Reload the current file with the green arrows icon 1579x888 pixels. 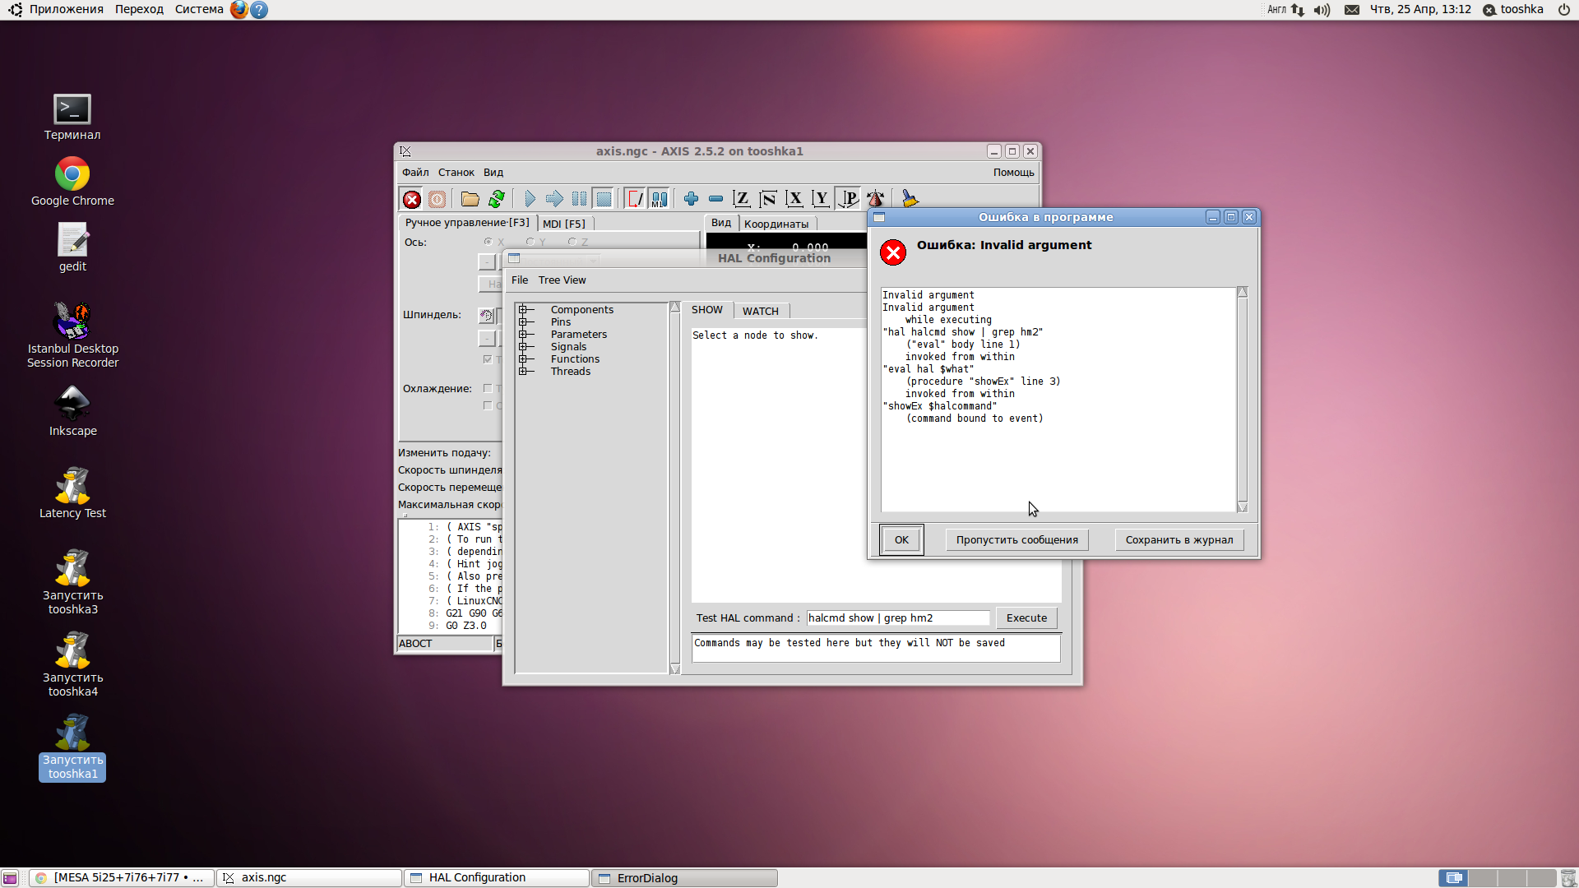(x=497, y=199)
